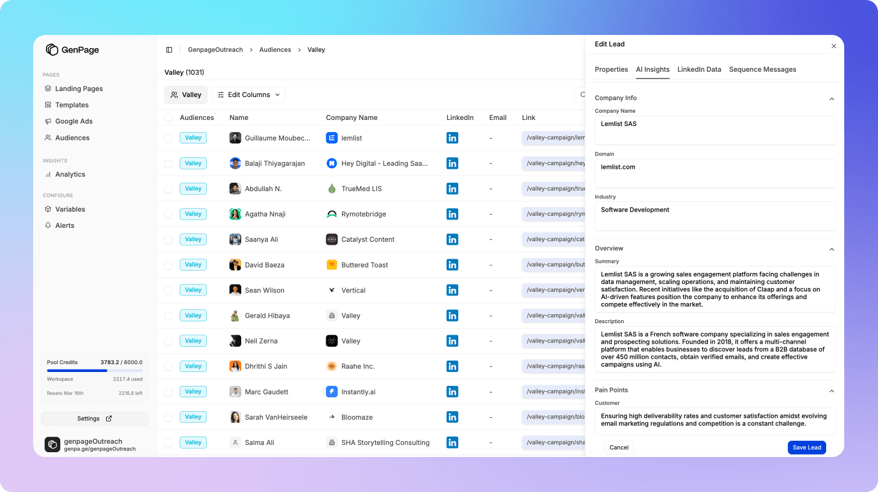Click the Pool Credits progress bar
The image size is (878, 492).
[x=95, y=370]
